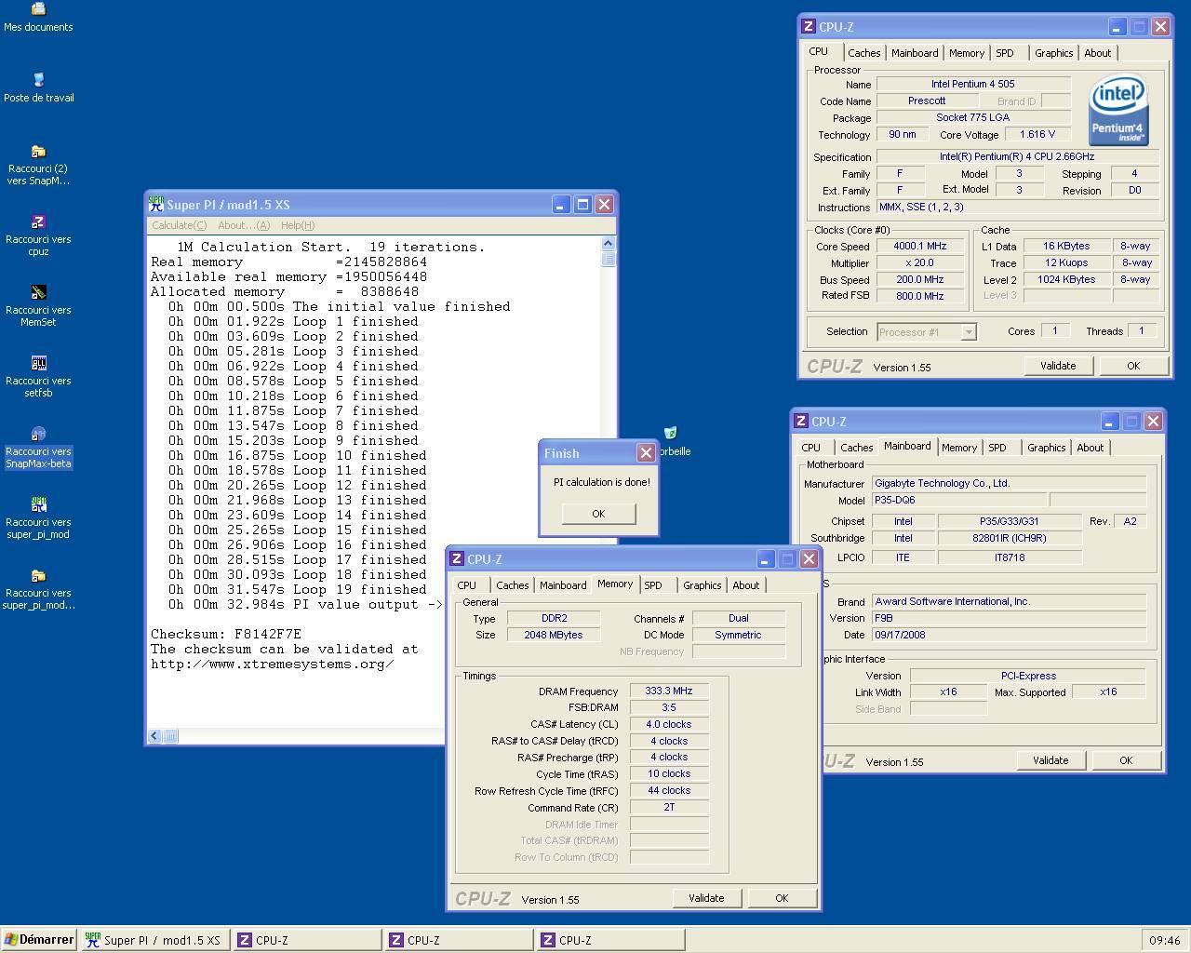This screenshot has width=1191, height=953.
Task: Open Poste de travail desktop icon
Action: pos(38,87)
